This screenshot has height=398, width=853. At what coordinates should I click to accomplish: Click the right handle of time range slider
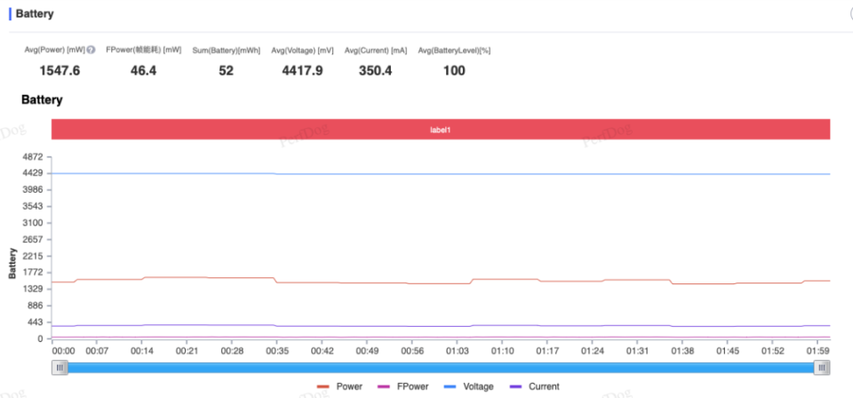click(822, 368)
